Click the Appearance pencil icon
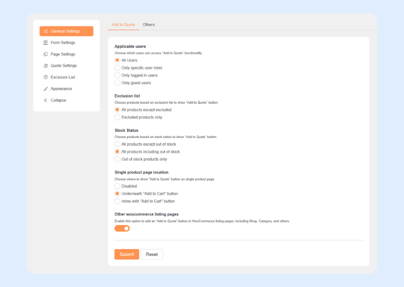 click(46, 89)
